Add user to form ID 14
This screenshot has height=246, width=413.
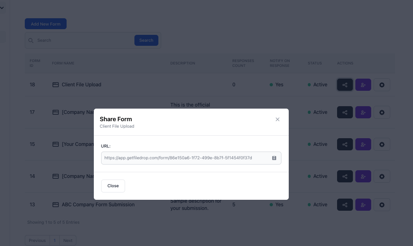363,176
